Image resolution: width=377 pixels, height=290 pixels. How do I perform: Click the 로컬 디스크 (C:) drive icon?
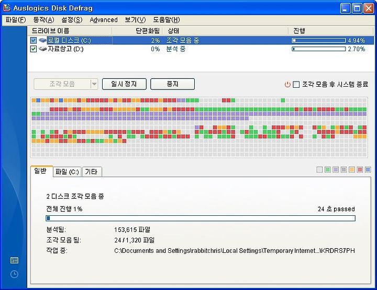pyautogui.click(x=42, y=40)
